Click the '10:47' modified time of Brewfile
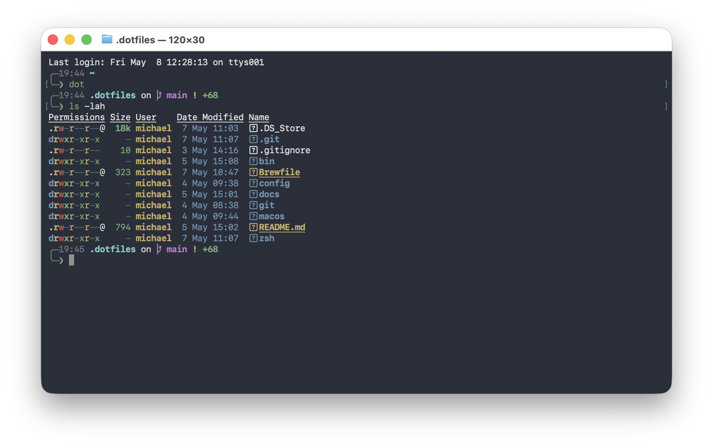Screen dimensions: 713x448 (x=226, y=172)
